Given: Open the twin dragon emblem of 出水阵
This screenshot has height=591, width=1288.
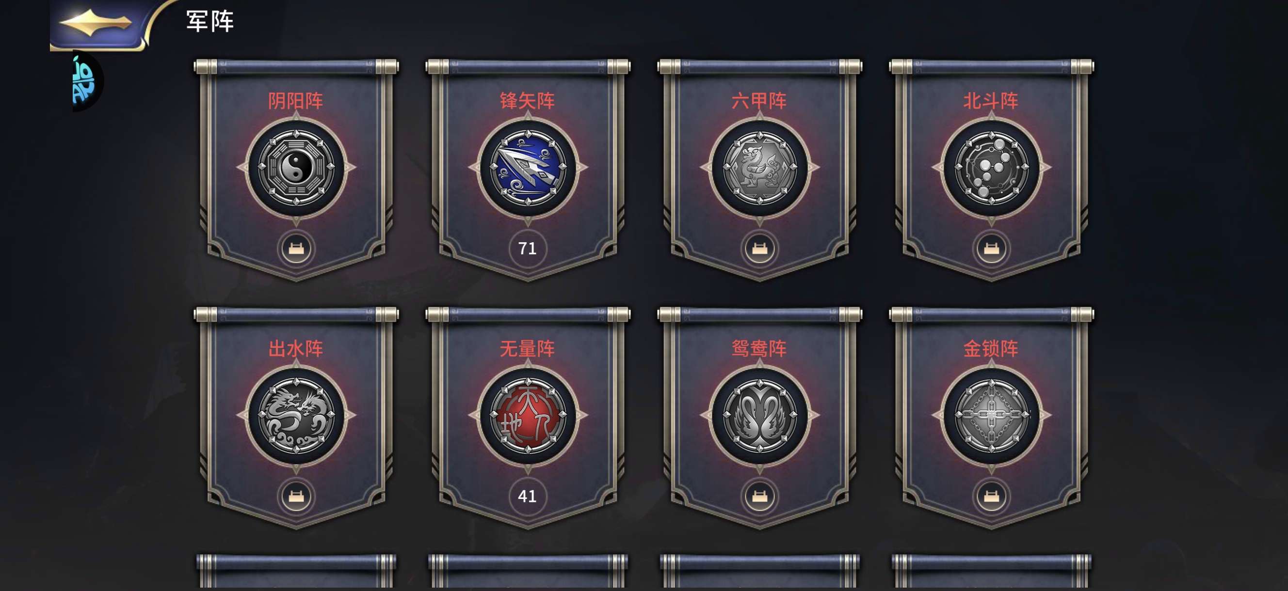Looking at the screenshot, I should pos(296,415).
